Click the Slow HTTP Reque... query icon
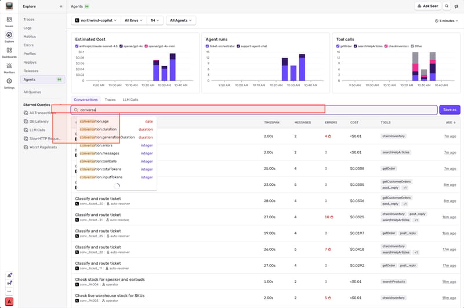 (26, 138)
